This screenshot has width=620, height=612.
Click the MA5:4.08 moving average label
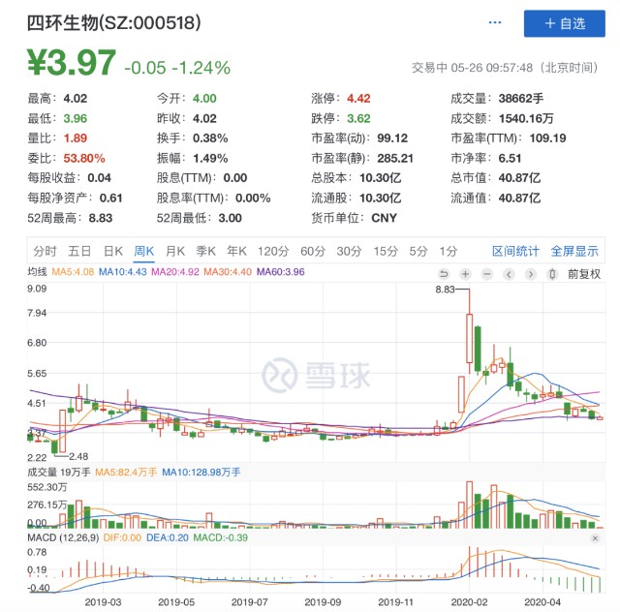click(73, 272)
